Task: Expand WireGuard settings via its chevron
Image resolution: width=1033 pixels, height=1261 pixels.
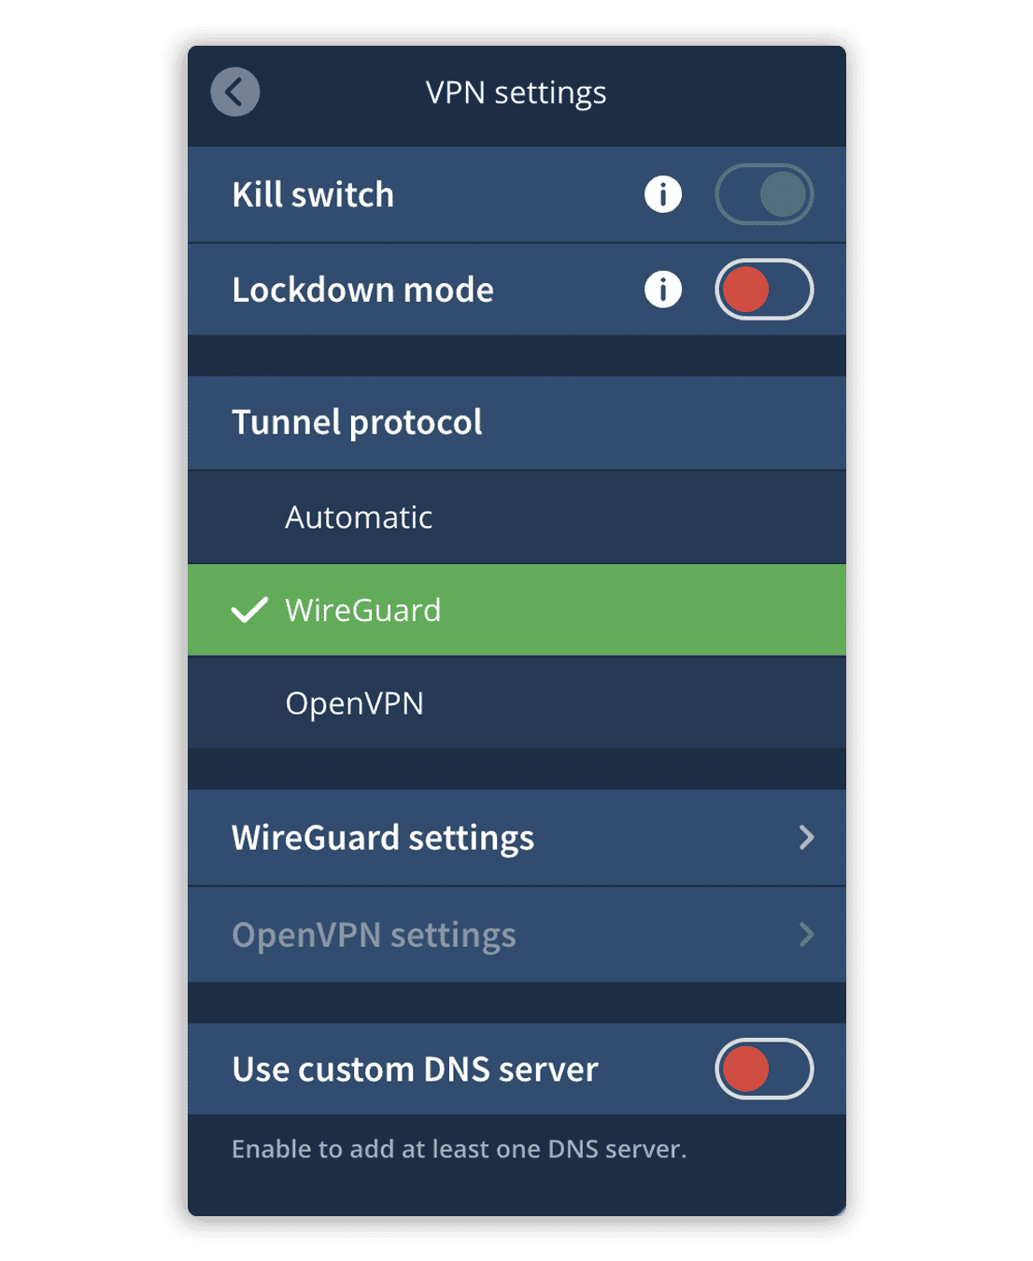Action: pyautogui.click(x=807, y=838)
